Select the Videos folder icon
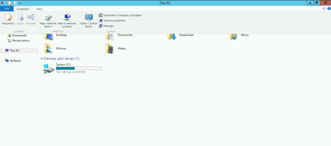 [x=110, y=48]
